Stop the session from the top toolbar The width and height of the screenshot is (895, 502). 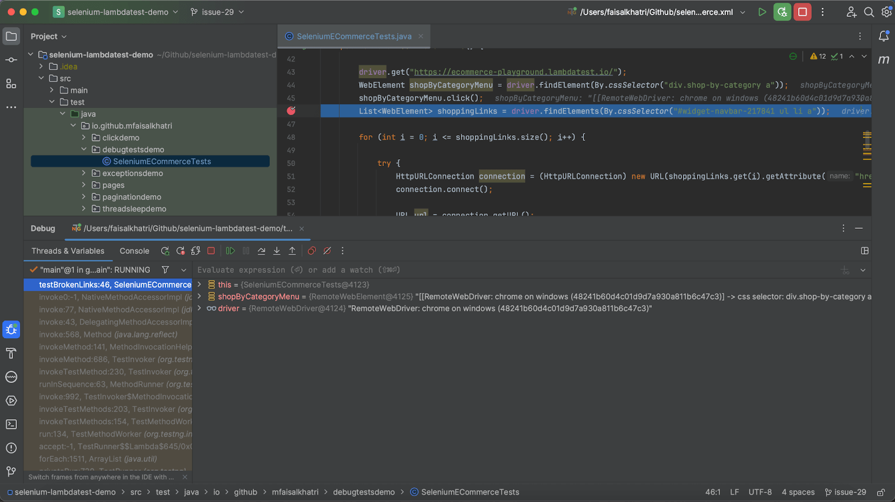point(802,12)
